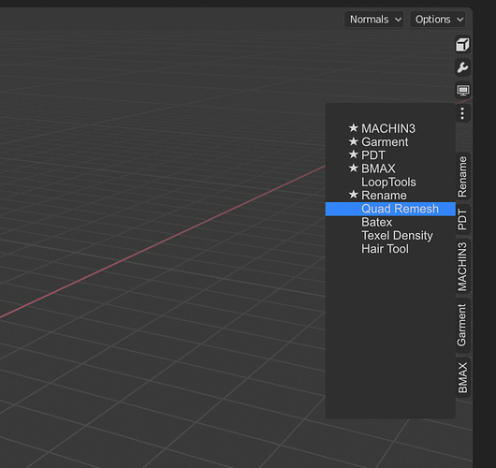Open the Options dropdown

[438, 20]
